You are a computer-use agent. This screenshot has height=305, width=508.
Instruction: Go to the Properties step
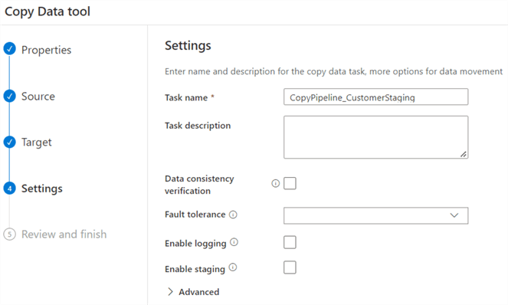[46, 50]
